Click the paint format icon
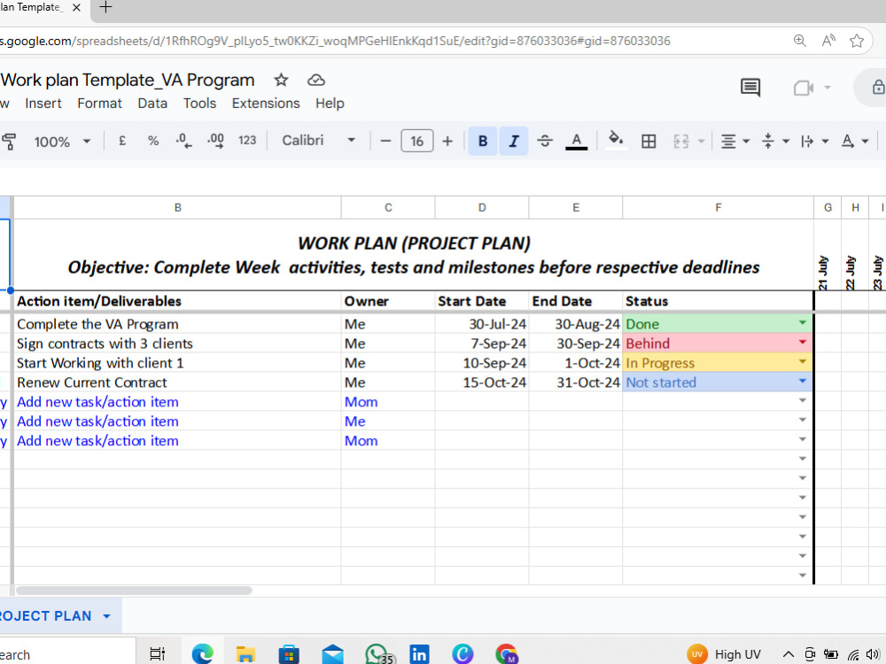Viewport: 886px width, 664px height. click(x=8, y=141)
